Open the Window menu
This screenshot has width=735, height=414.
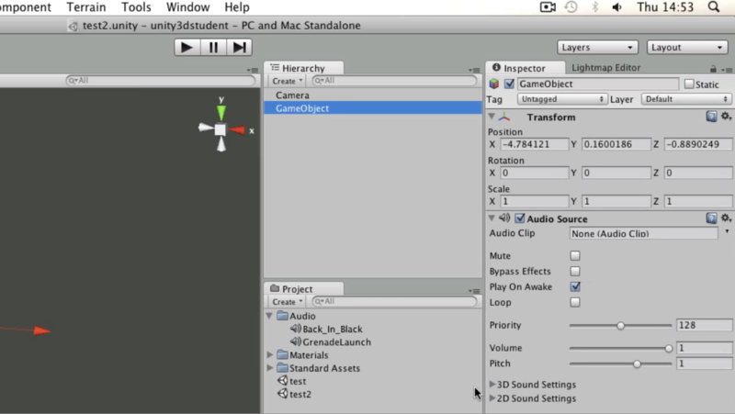point(187,7)
